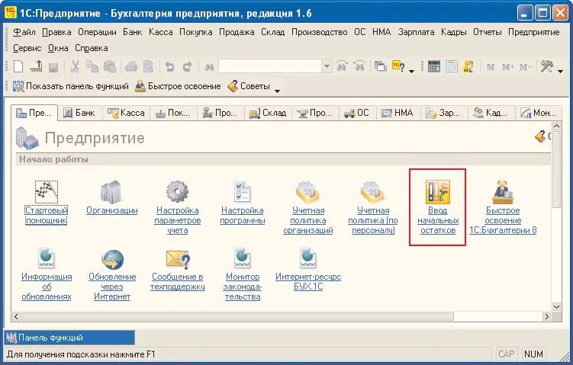Click the Redo arrow icon

[187, 66]
